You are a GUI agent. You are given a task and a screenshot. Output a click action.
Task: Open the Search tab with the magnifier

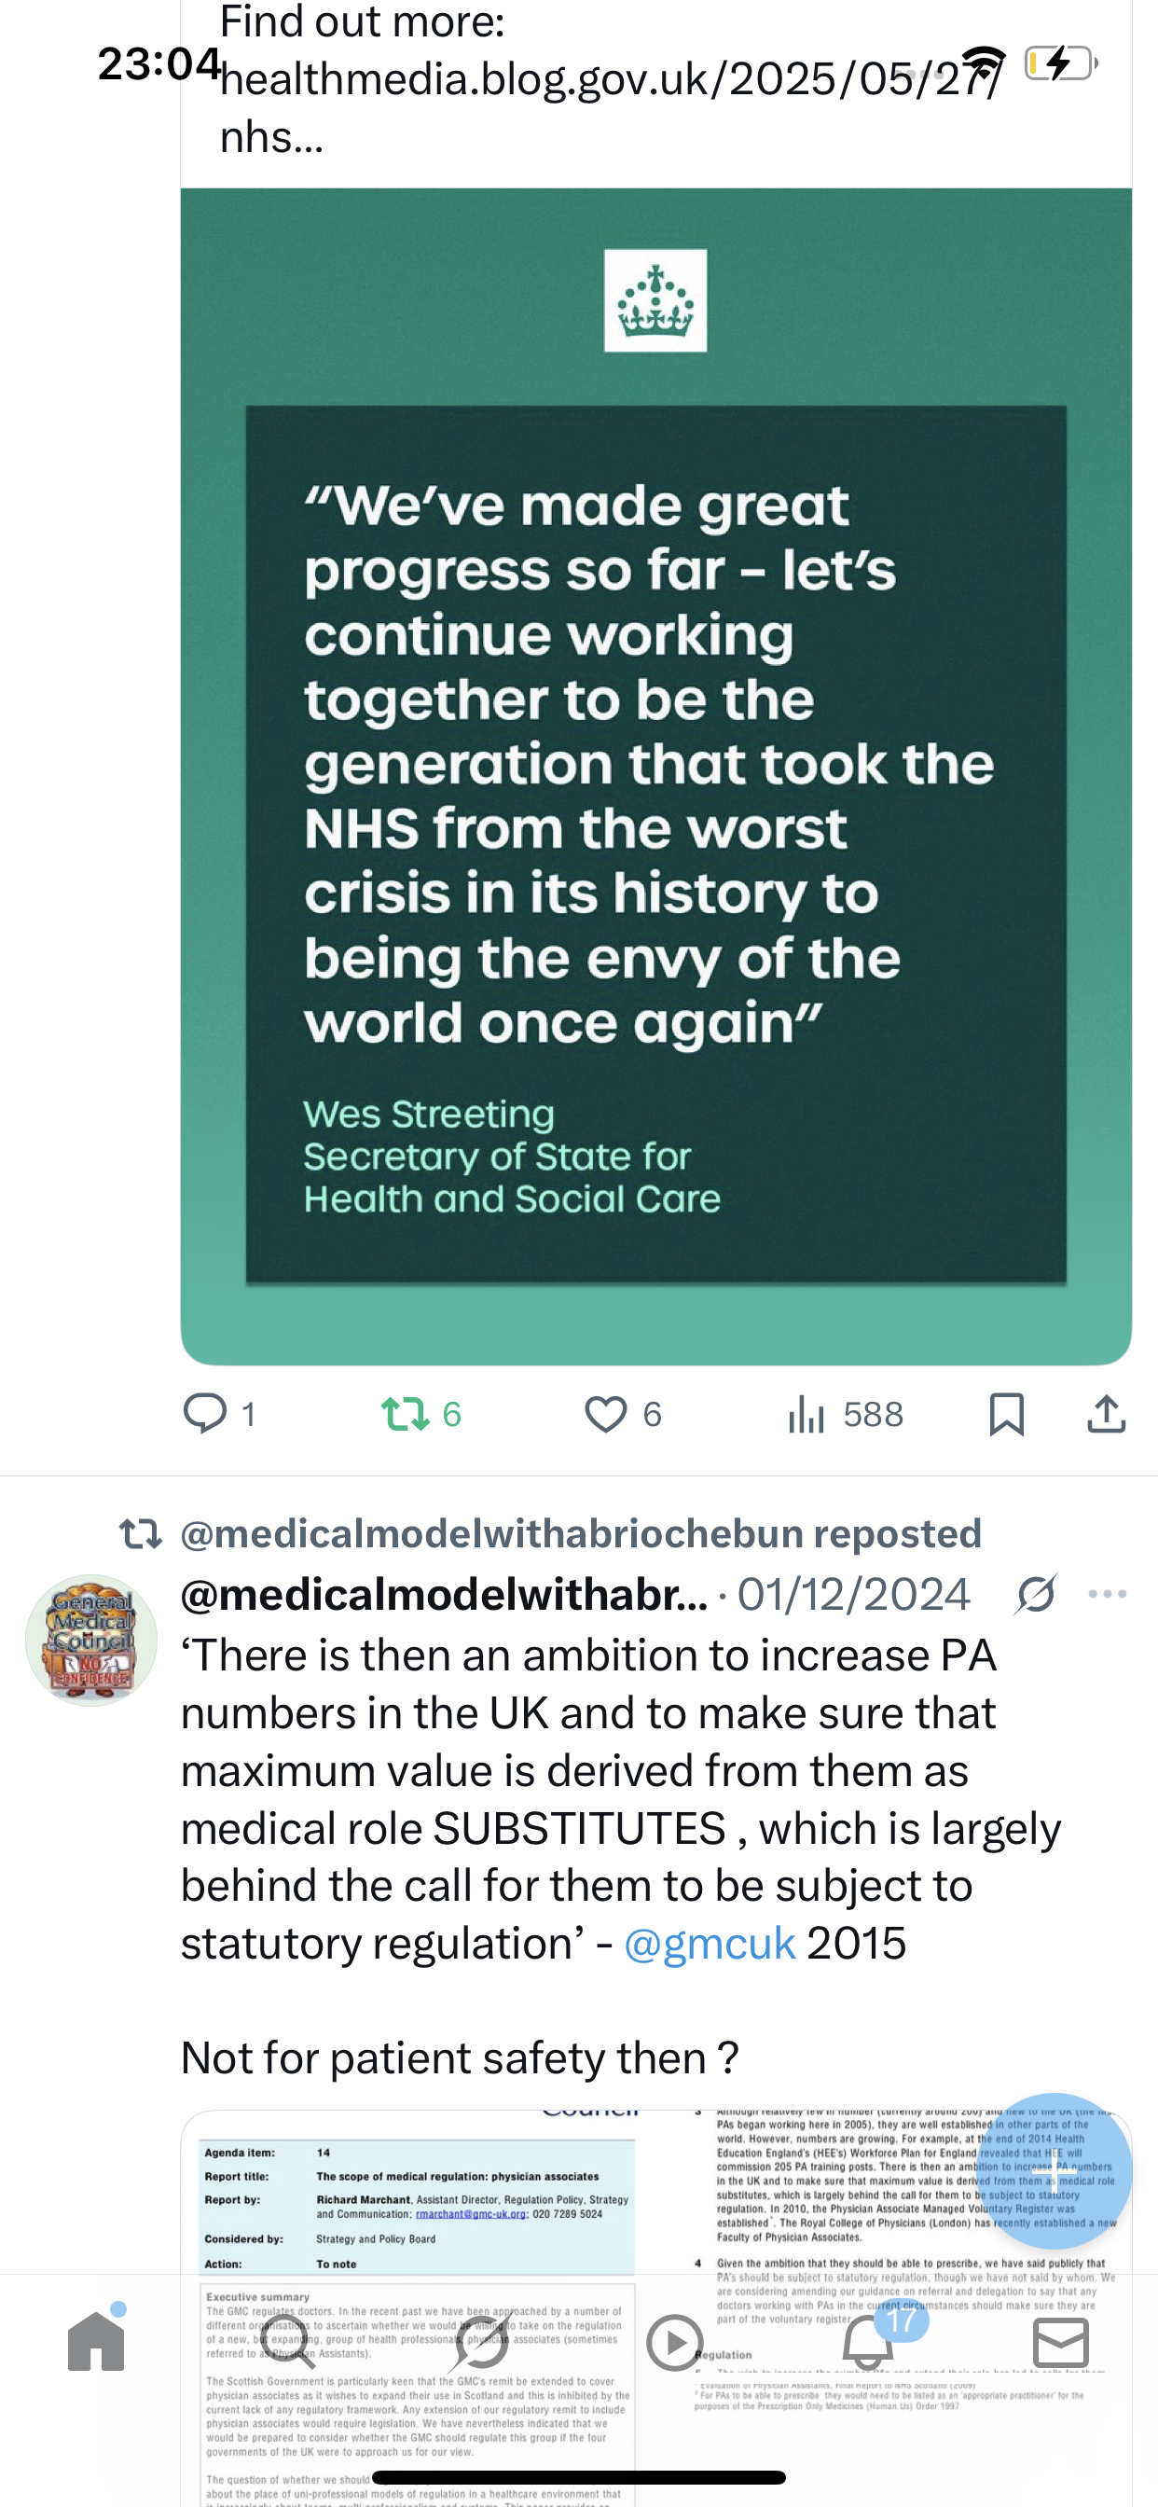pyautogui.click(x=288, y=2342)
